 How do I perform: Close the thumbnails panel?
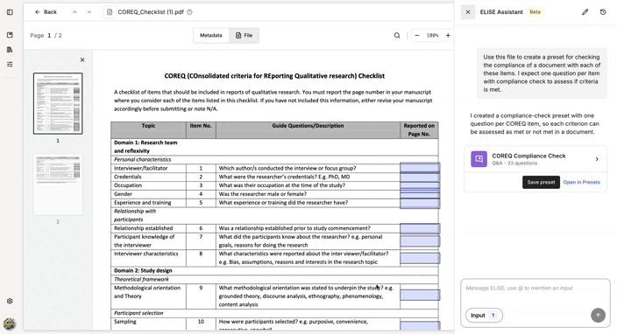tap(82, 60)
